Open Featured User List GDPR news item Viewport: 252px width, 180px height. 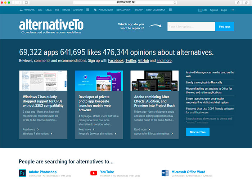point(210,111)
